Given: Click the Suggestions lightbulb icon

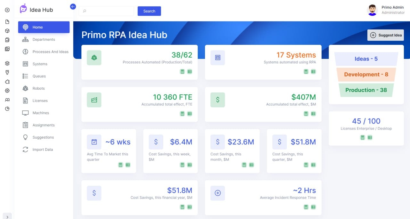Looking at the screenshot, I should [x=25, y=137].
